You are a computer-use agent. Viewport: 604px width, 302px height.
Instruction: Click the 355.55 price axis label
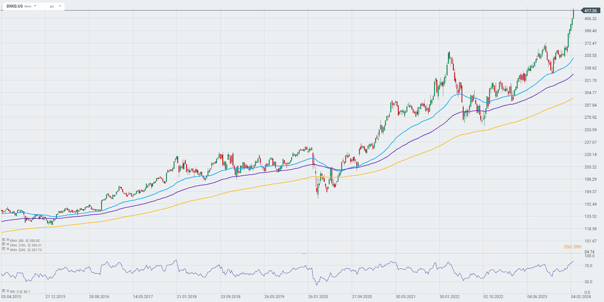pyautogui.click(x=590, y=55)
